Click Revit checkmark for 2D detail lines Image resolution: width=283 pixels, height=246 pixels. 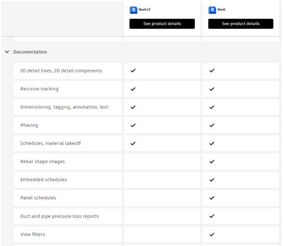tap(212, 71)
